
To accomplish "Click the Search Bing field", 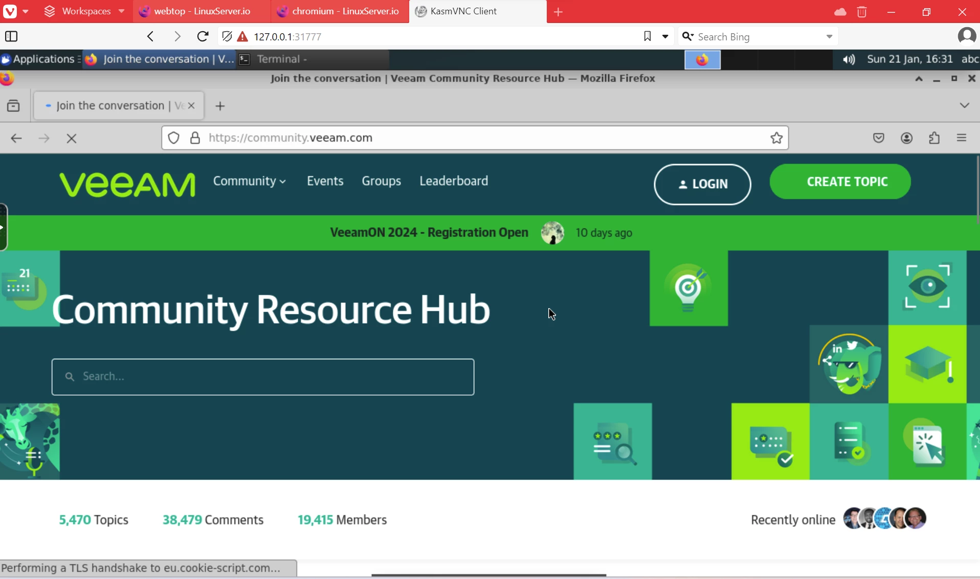I will pyautogui.click(x=759, y=37).
